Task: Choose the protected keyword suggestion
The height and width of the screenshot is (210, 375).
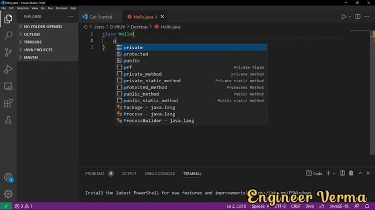Action: 192,54
